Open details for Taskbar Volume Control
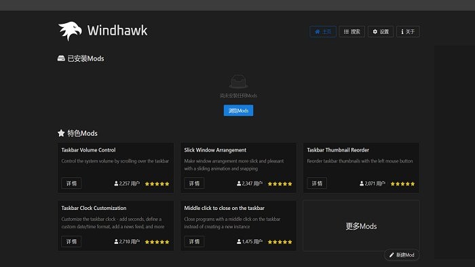The width and height of the screenshot is (475, 267). click(71, 183)
